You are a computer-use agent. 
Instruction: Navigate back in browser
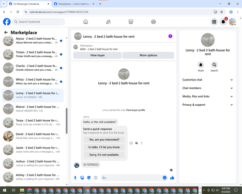point(4,12)
